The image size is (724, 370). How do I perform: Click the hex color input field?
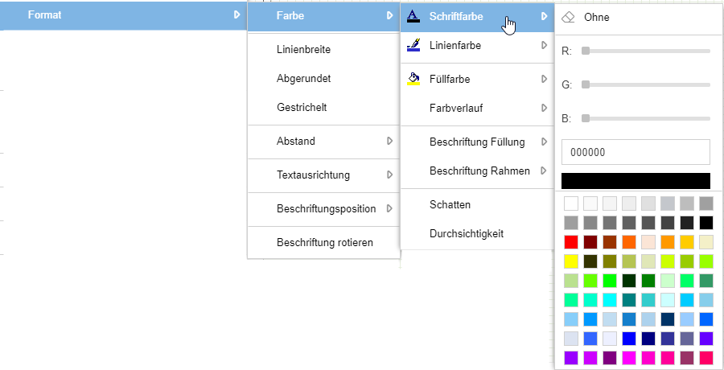pos(636,151)
